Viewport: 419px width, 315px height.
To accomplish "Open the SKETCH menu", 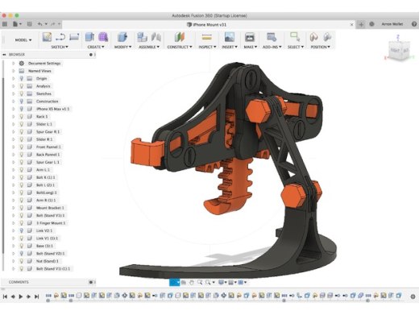I will [x=60, y=47].
